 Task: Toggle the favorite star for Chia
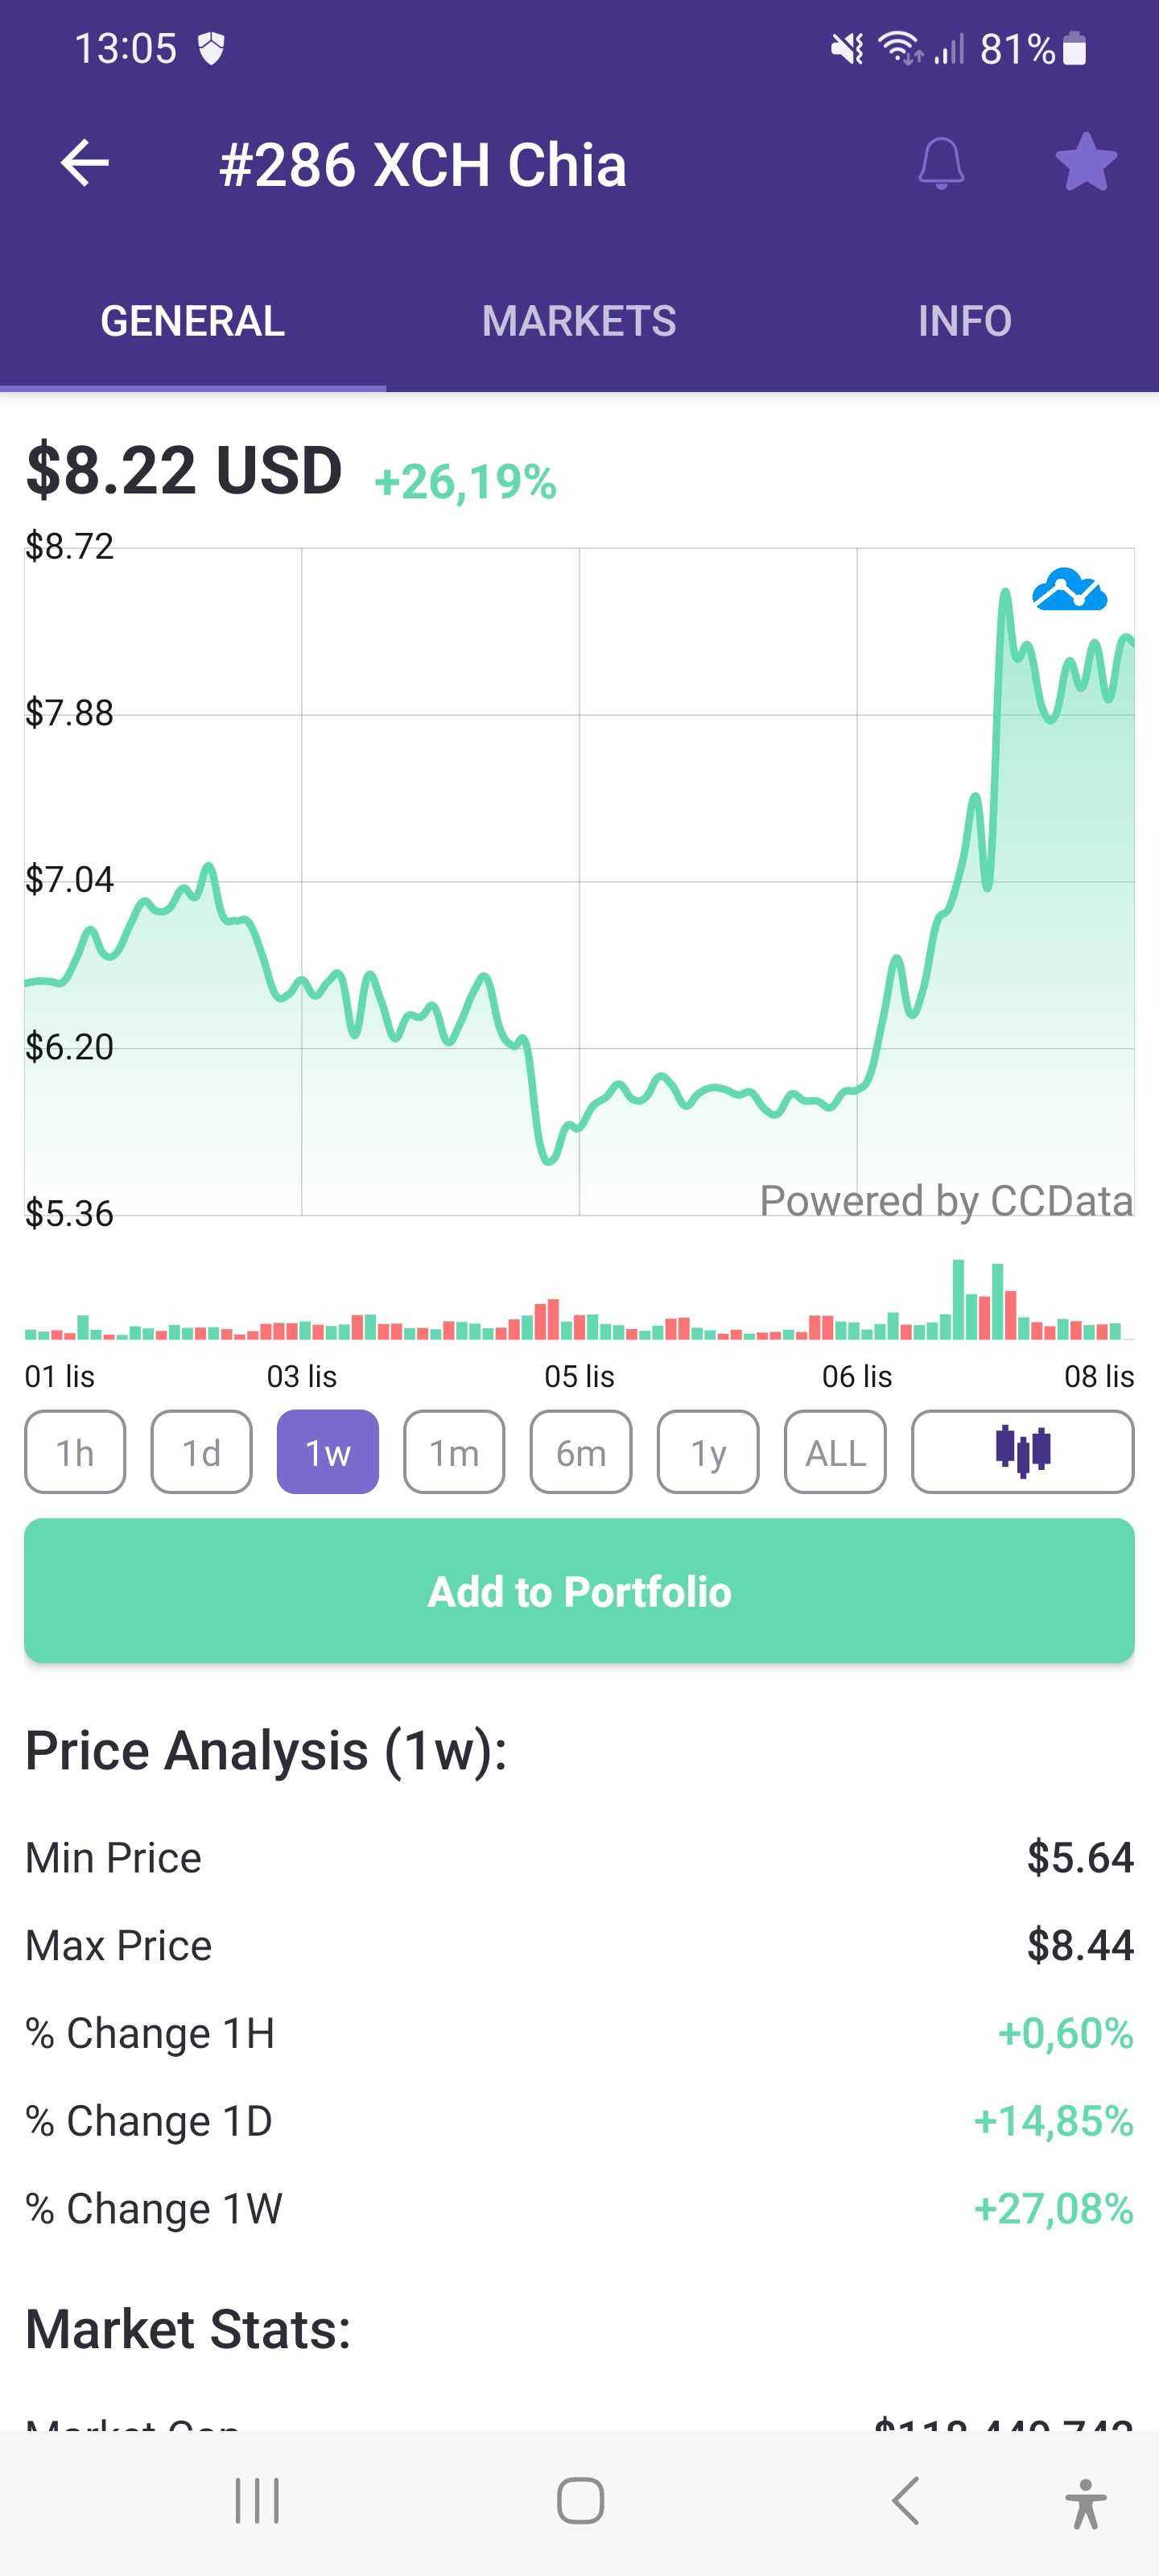[x=1085, y=163]
